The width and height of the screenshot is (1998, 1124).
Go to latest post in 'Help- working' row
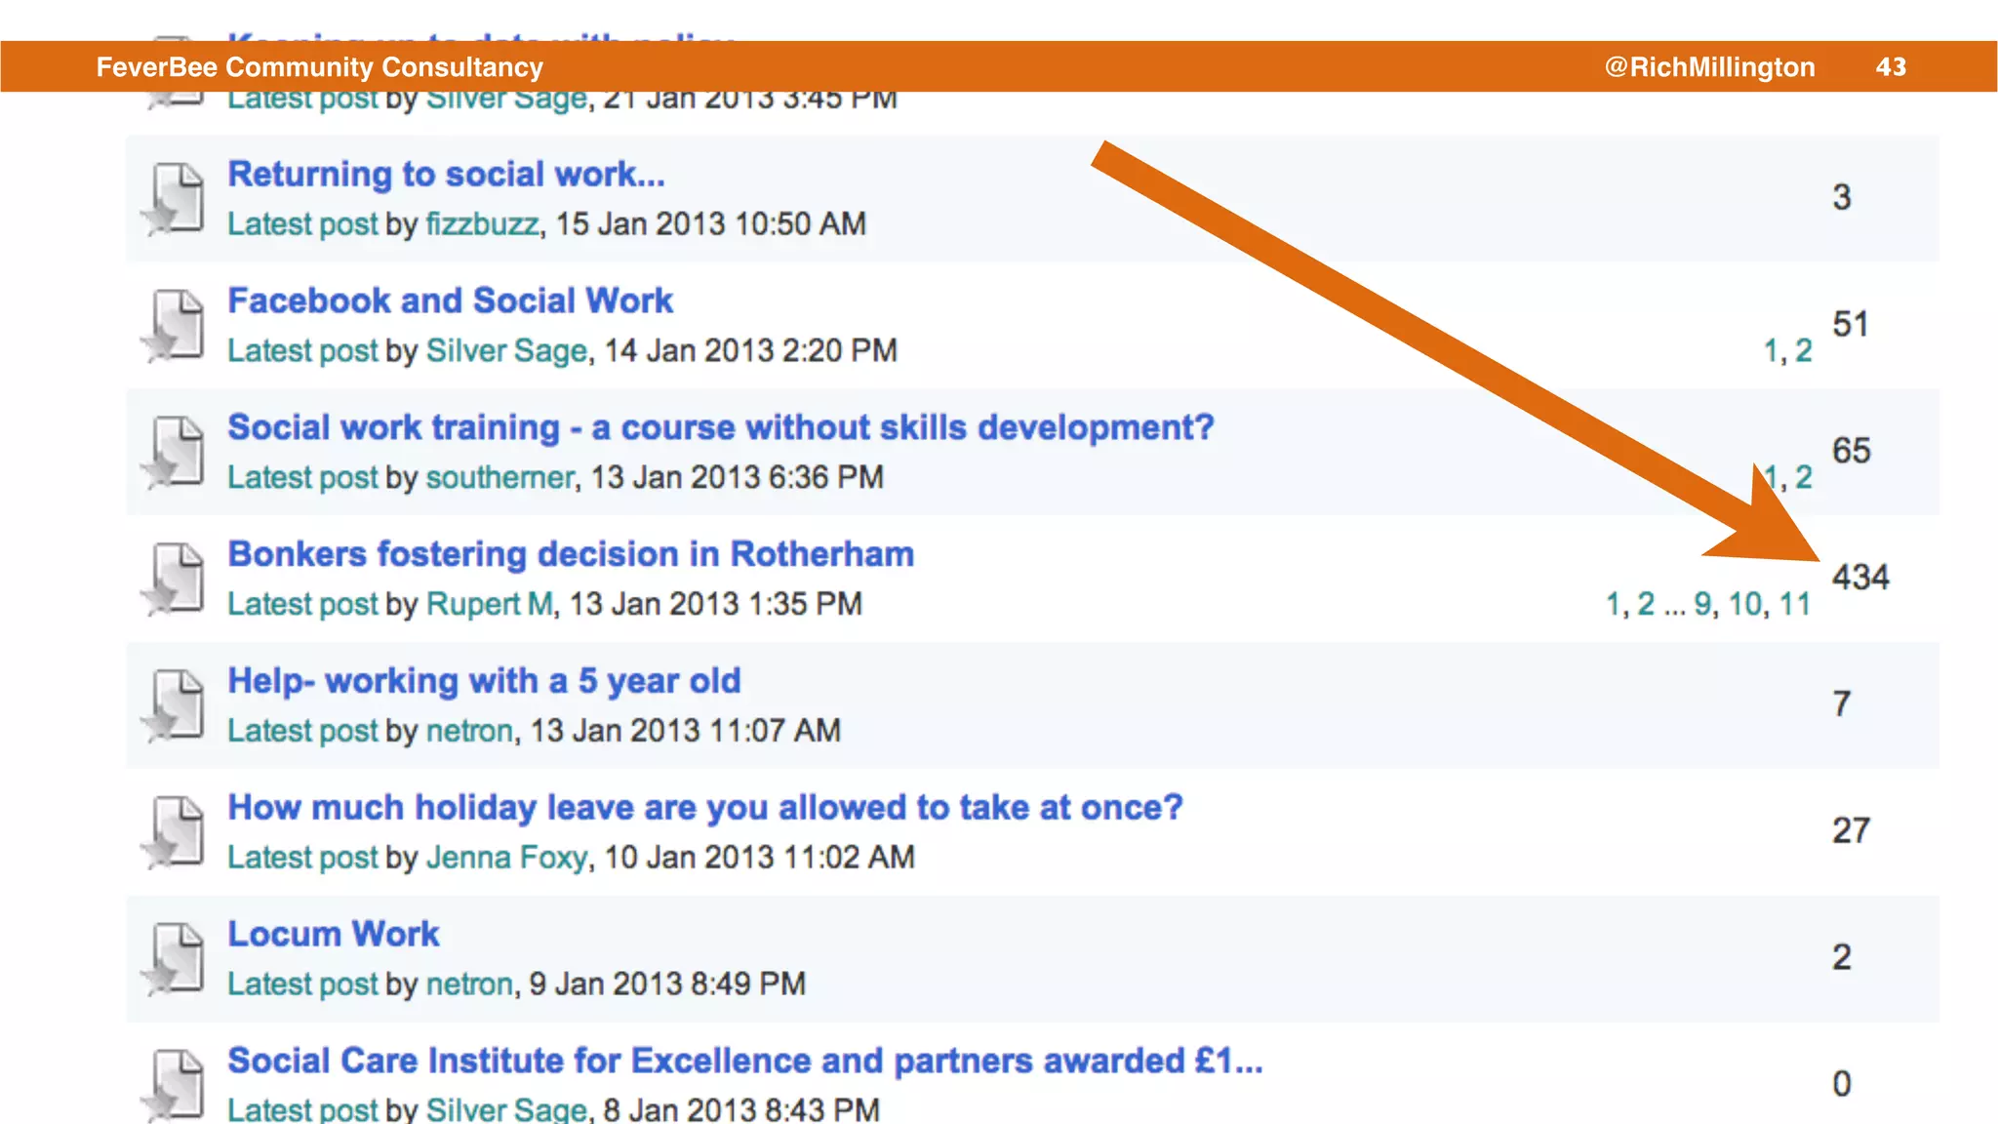click(x=302, y=731)
